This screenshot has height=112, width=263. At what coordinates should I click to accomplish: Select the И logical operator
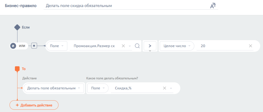13,46
